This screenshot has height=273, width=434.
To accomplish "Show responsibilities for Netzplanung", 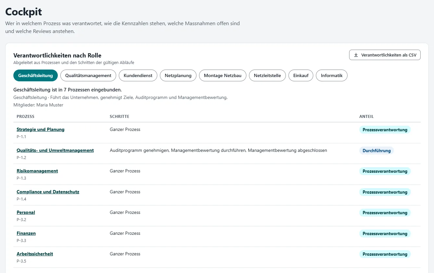I will (178, 75).
